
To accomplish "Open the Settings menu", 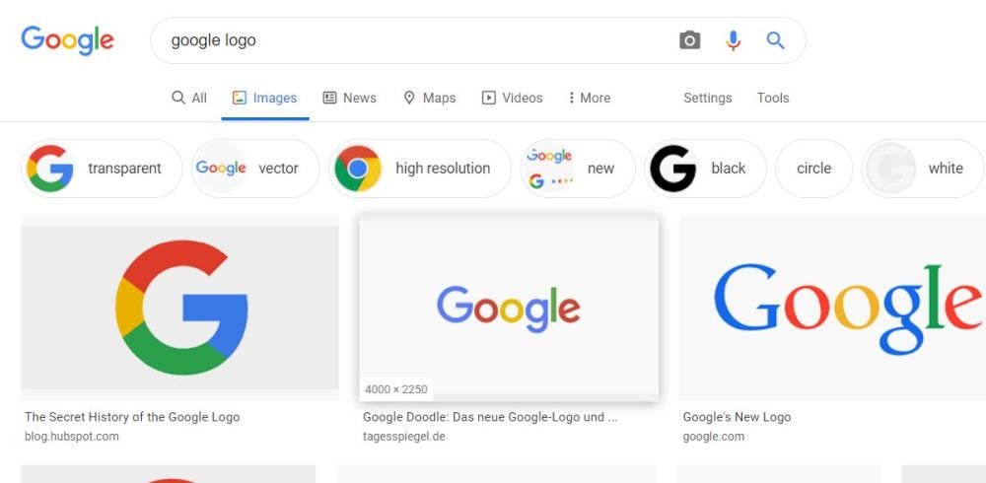I will pyautogui.click(x=707, y=98).
